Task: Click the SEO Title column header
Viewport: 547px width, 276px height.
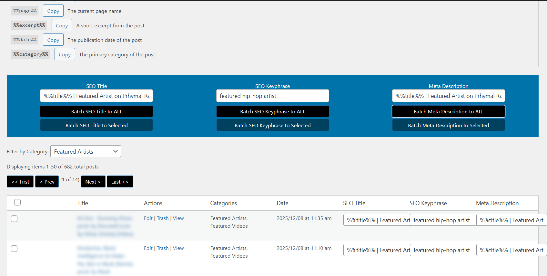Action: (x=354, y=203)
